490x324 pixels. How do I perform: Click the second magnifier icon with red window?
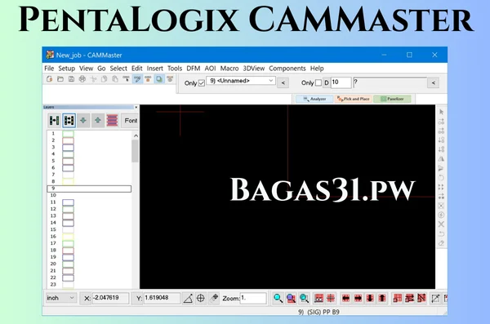coord(291,299)
